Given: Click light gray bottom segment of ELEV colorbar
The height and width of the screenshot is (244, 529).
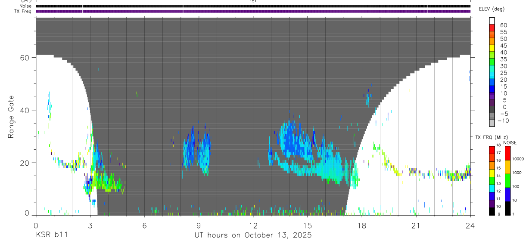Looking at the screenshot, I should tap(492, 123).
